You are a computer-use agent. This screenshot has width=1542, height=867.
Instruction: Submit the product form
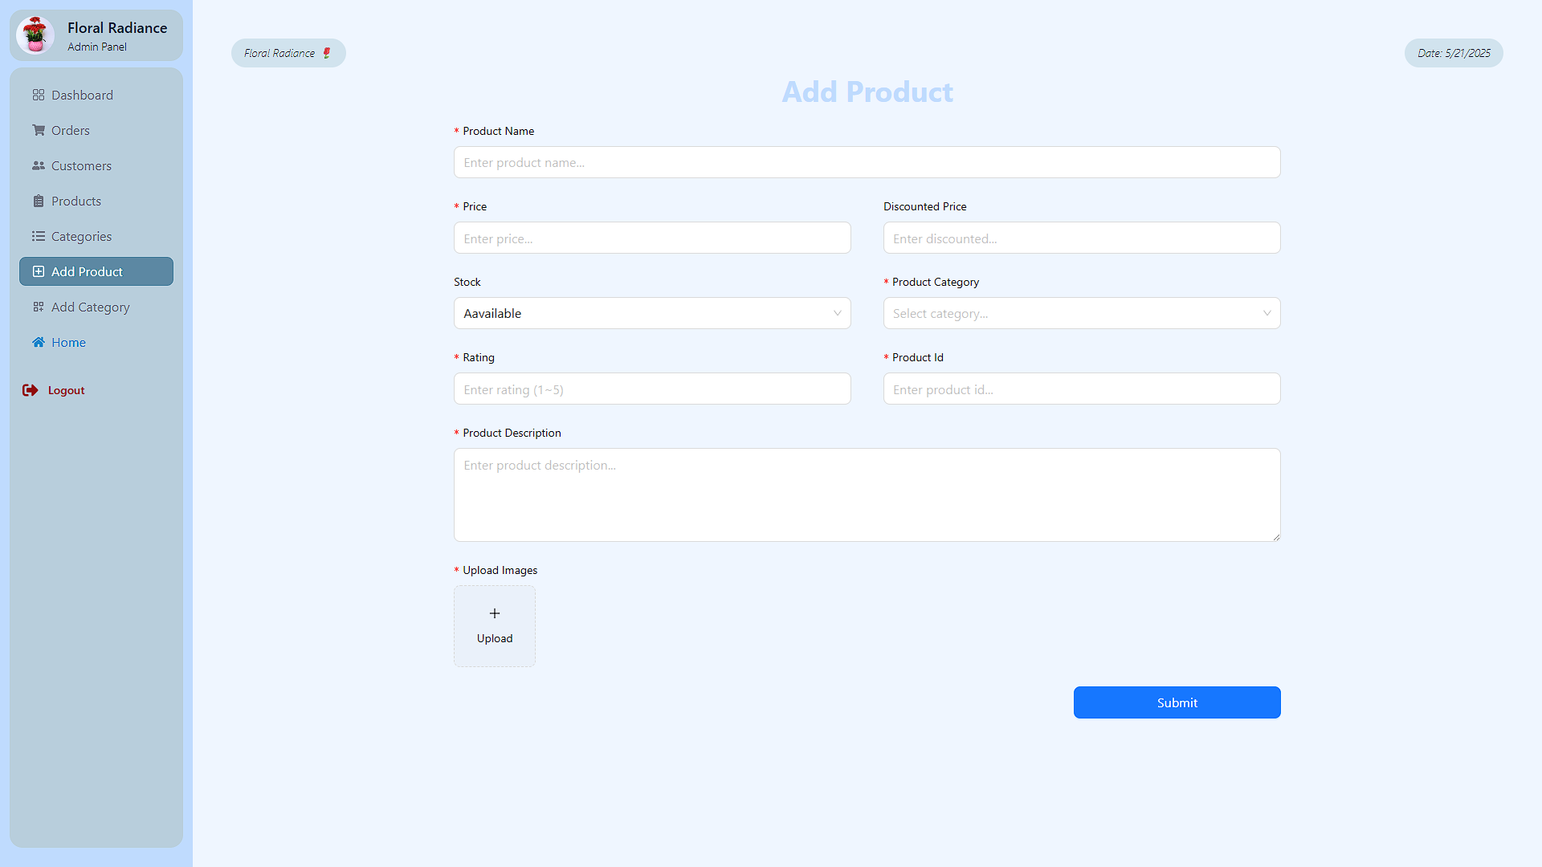[1177, 702]
